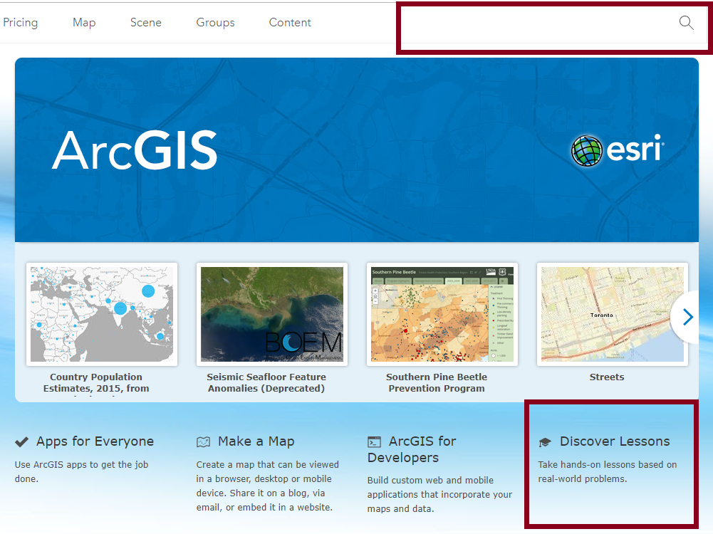Open the Map menu item
The height and width of the screenshot is (534, 713).
84,23
